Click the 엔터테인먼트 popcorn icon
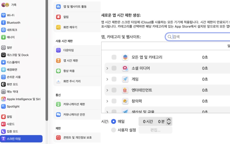 (x=125, y=90)
